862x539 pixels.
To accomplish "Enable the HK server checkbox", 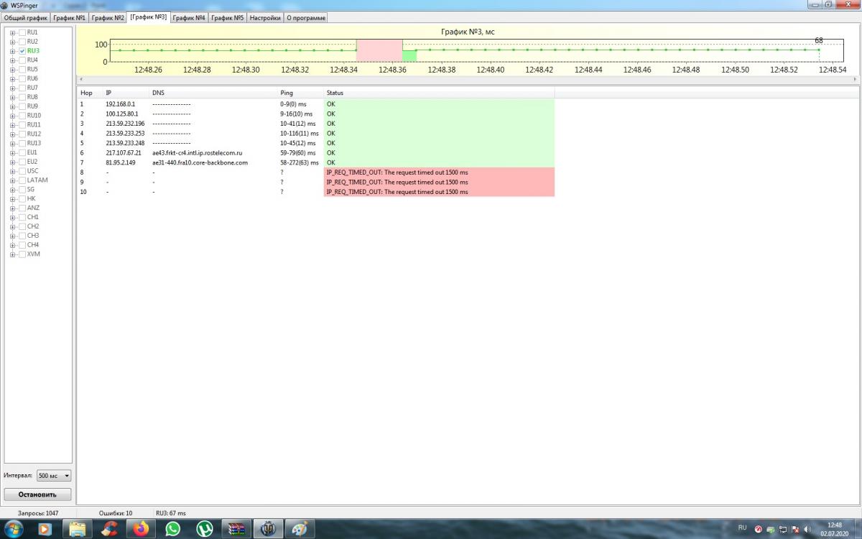I will click(22, 198).
